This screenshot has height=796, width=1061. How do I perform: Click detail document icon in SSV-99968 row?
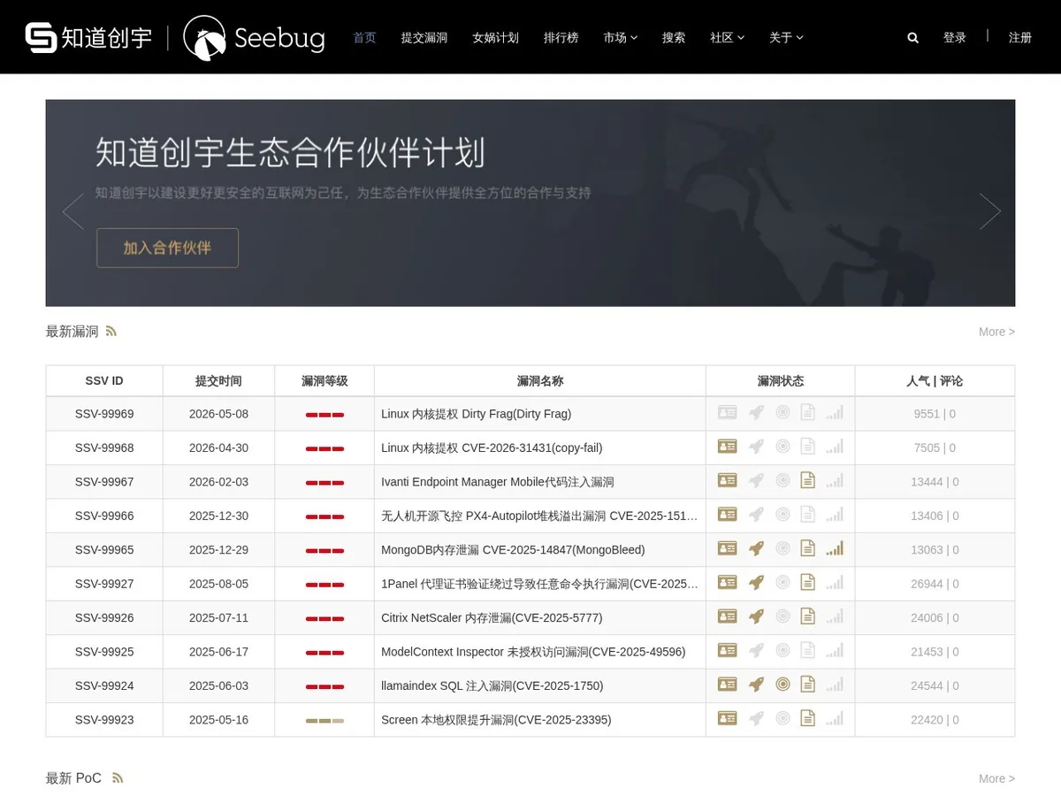(807, 447)
